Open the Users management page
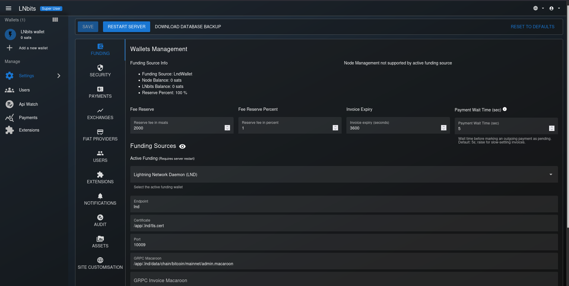Viewport: 569px width, 286px height. tap(24, 90)
